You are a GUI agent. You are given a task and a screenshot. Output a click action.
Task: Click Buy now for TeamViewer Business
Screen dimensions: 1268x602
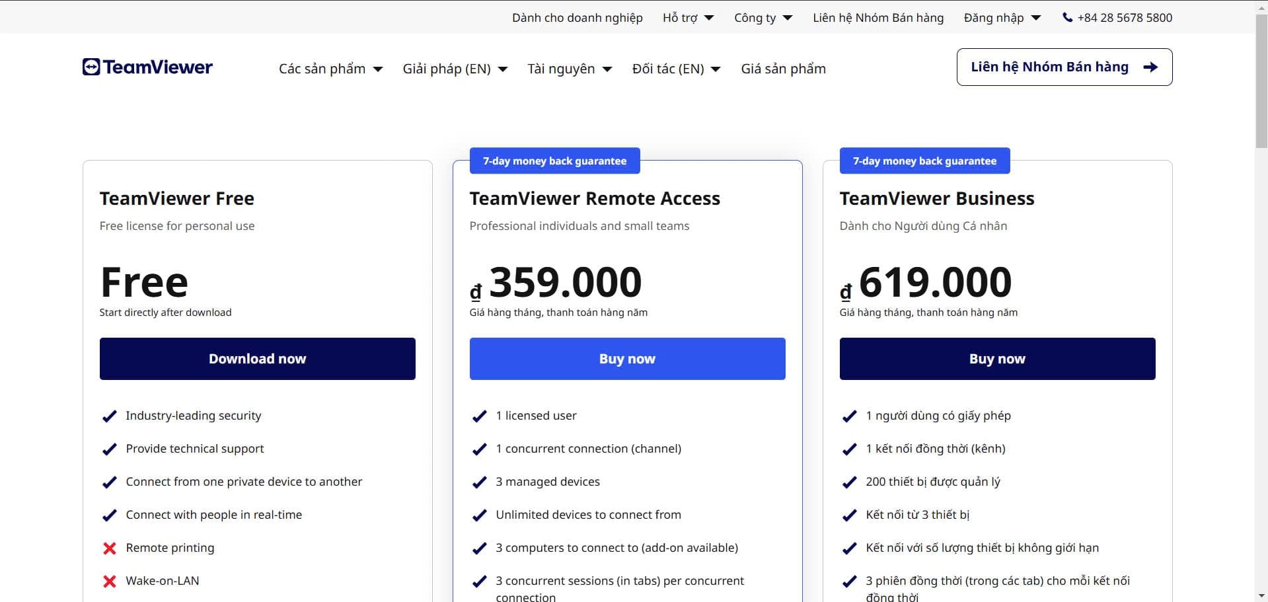tap(998, 359)
